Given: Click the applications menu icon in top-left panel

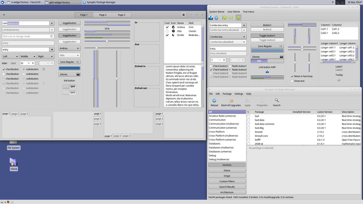Looking at the screenshot, I should [2, 2].
